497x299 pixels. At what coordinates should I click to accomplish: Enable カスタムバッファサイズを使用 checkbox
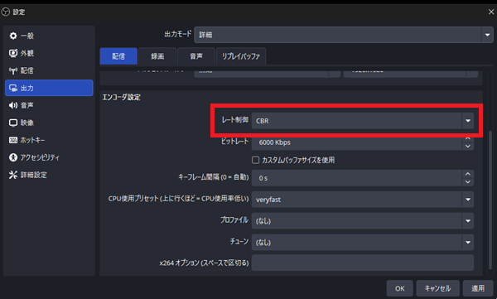click(255, 160)
